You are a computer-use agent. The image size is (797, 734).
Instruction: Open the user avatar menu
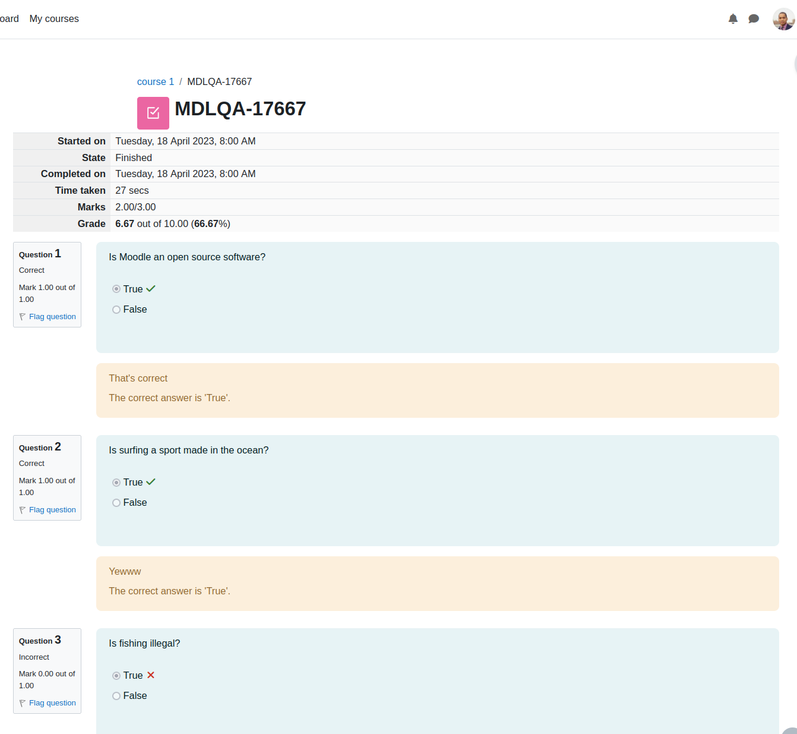[783, 19]
